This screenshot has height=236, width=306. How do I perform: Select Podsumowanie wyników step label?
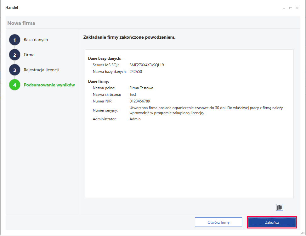[x=49, y=85]
